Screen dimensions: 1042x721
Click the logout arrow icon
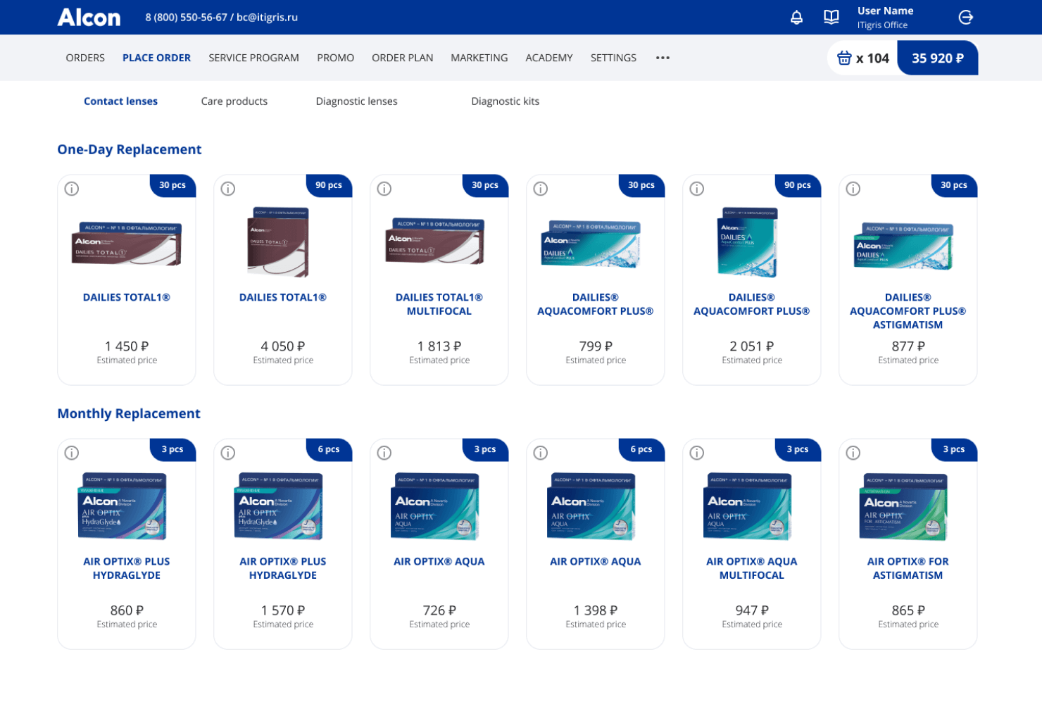pyautogui.click(x=966, y=17)
